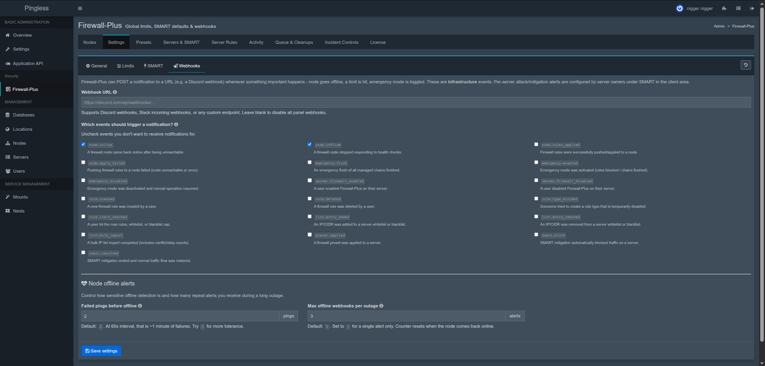Enable the node.rules_applied event checkbox
765x366 pixels.
coord(536,144)
